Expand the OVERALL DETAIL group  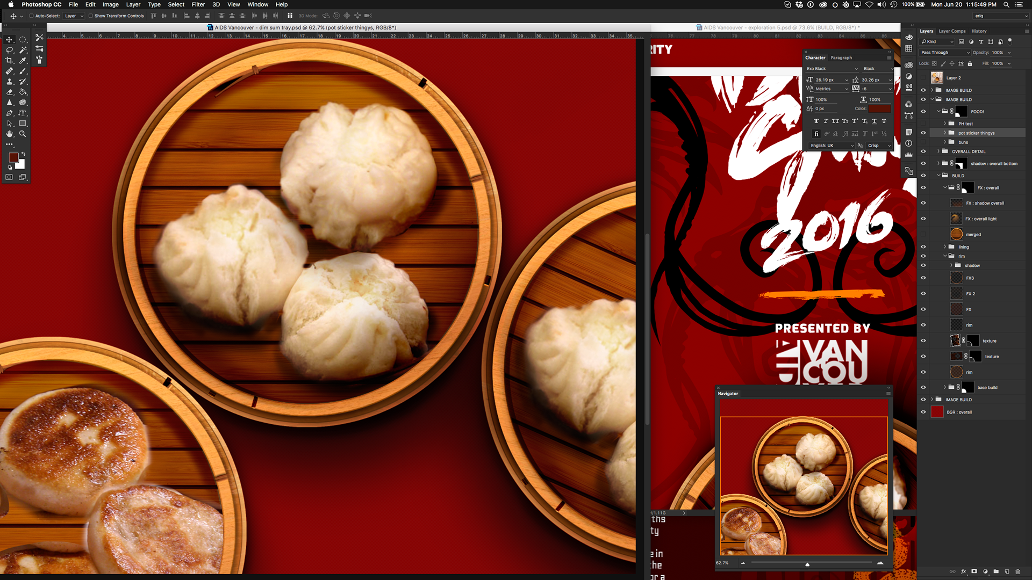pos(938,151)
